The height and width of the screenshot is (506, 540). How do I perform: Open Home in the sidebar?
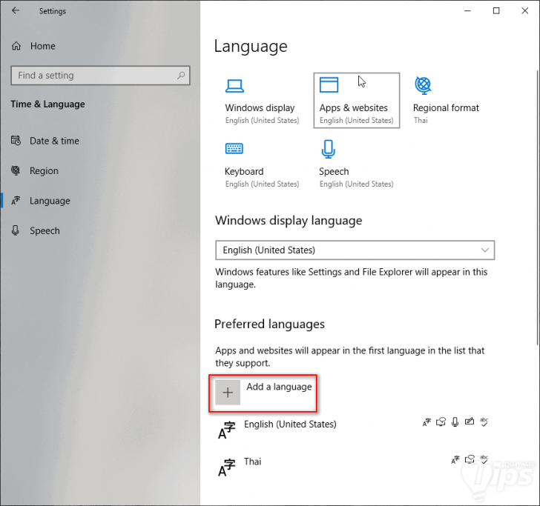point(33,46)
